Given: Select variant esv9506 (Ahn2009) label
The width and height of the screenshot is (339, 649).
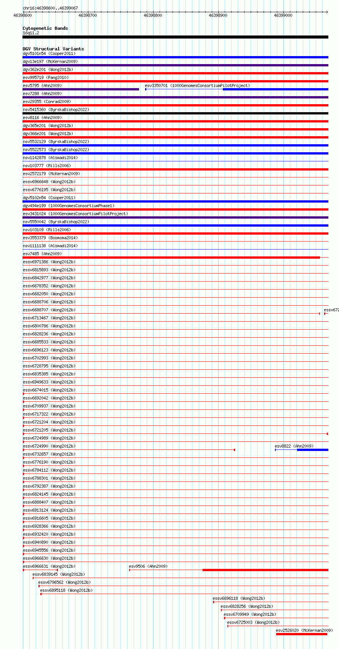Looking at the screenshot, I should pyautogui.click(x=148, y=566).
